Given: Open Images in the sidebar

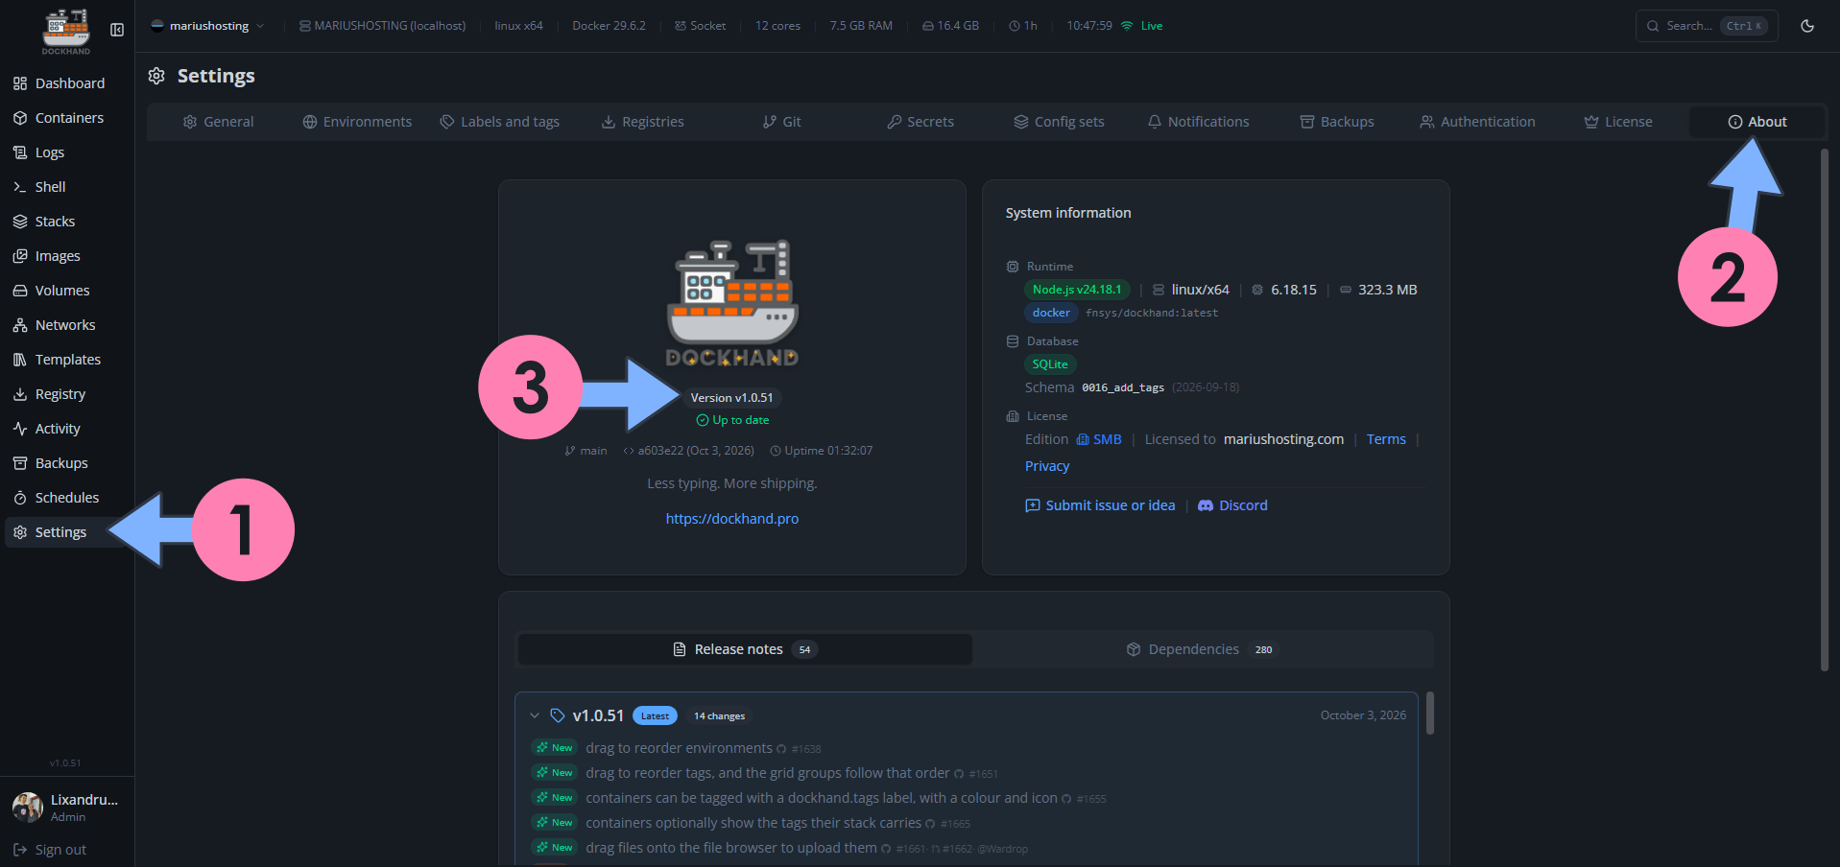Looking at the screenshot, I should click(x=67, y=256).
